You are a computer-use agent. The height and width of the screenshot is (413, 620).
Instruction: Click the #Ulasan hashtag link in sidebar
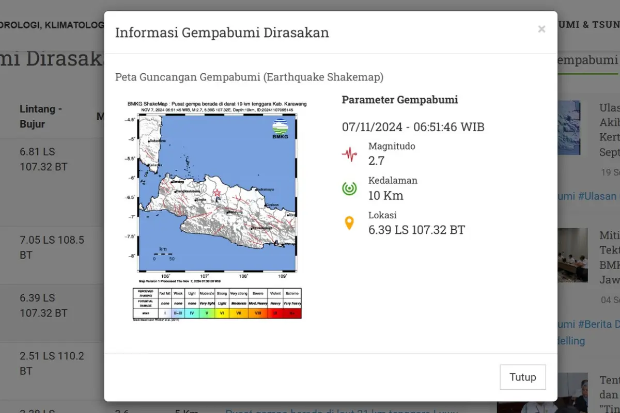[x=597, y=196]
